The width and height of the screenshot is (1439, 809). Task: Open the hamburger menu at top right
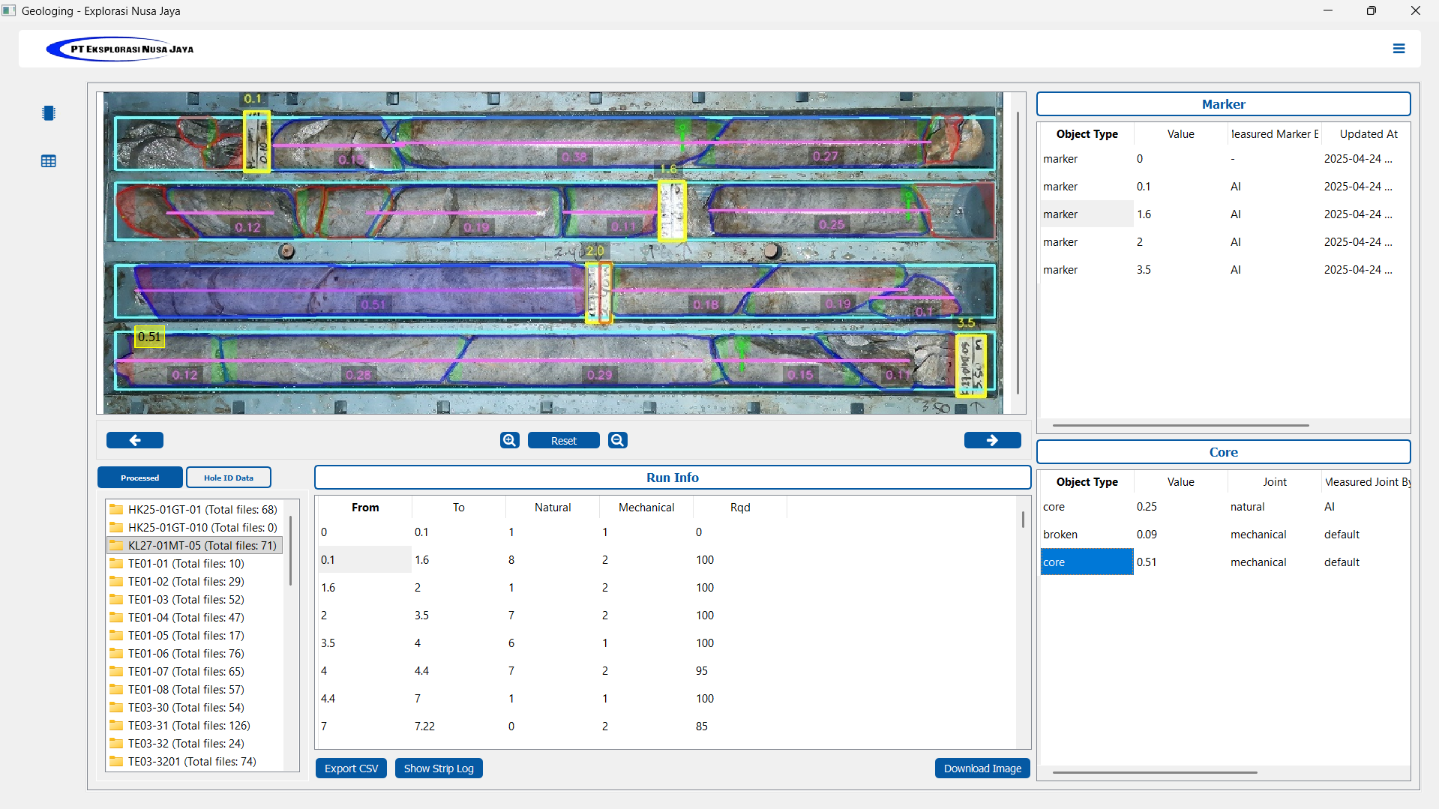[1399, 49]
